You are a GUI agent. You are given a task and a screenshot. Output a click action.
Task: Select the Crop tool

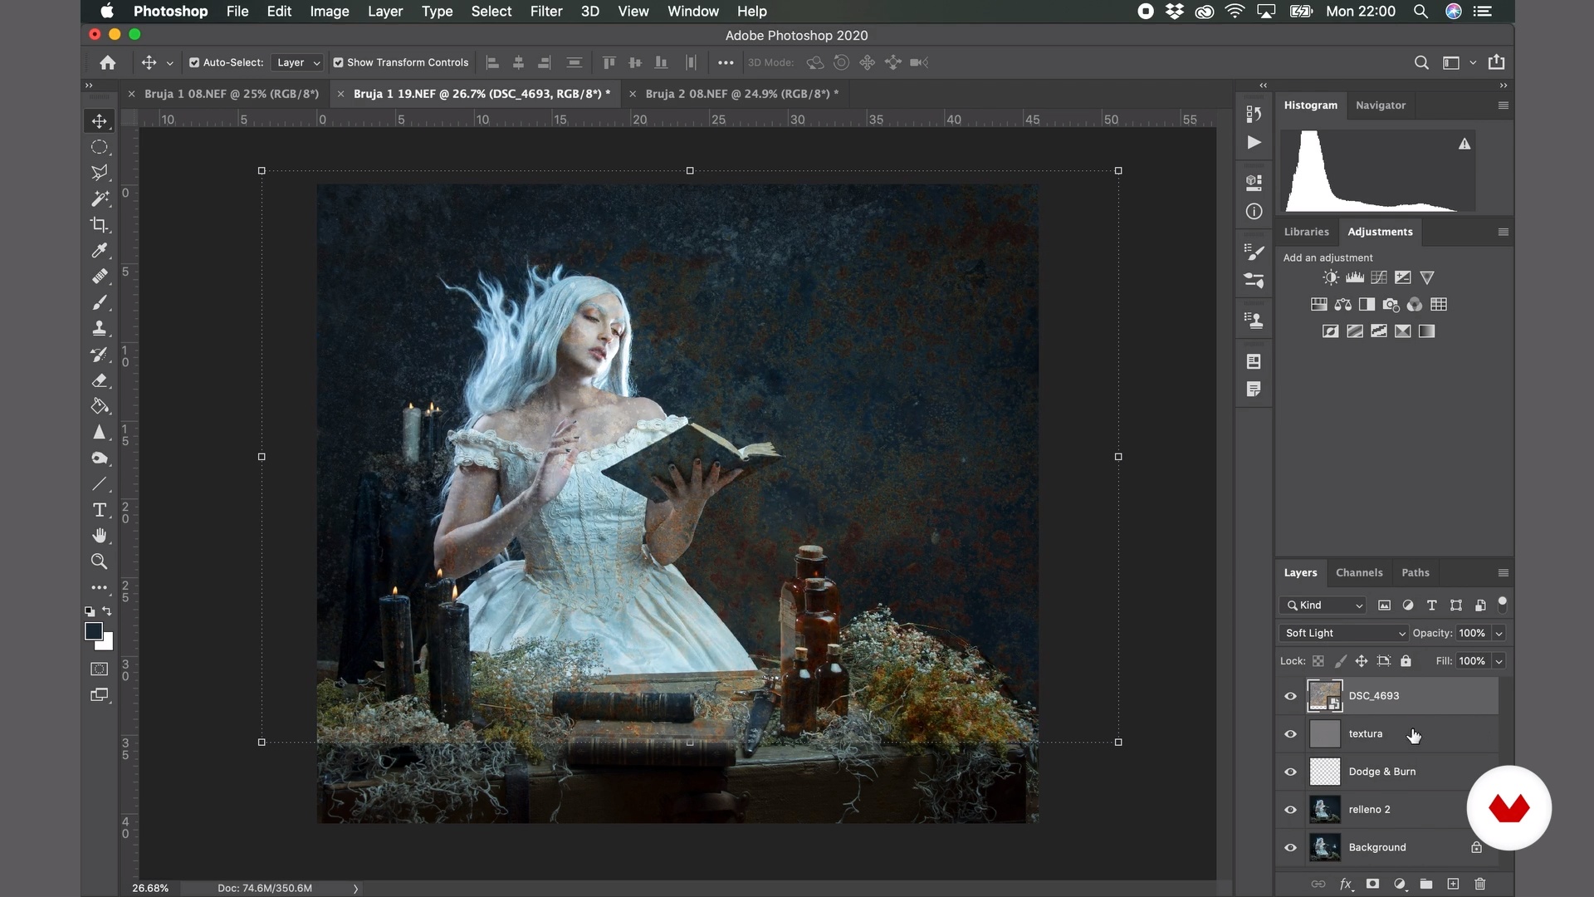click(x=99, y=225)
